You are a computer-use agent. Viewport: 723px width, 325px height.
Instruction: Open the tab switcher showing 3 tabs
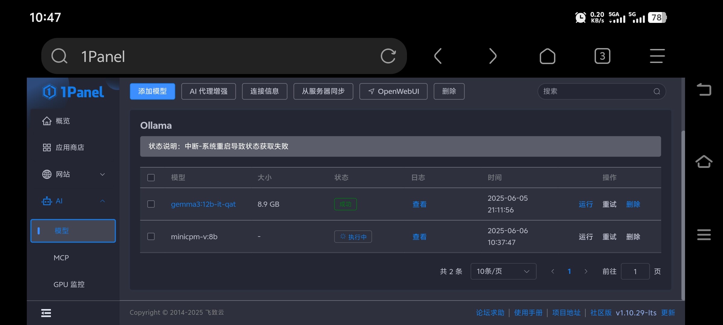pos(602,56)
